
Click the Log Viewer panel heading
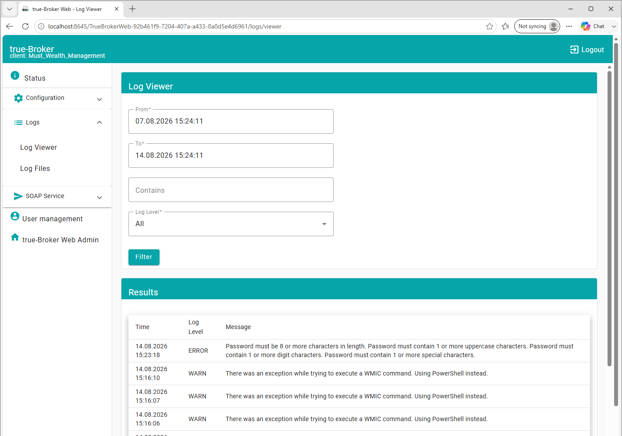[x=151, y=87]
